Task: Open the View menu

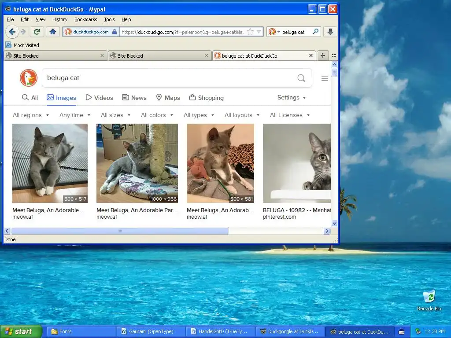Action: point(41,19)
